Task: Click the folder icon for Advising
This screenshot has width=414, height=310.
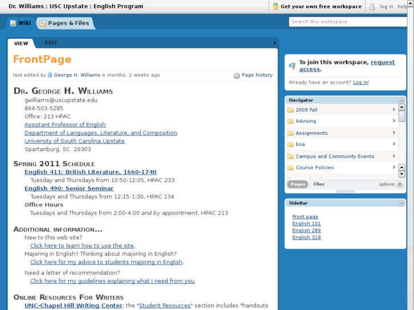Action: click(x=290, y=121)
